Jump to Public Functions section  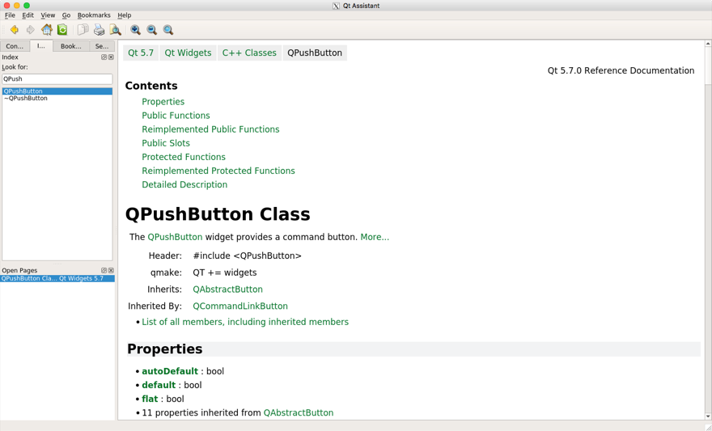pyautogui.click(x=176, y=116)
